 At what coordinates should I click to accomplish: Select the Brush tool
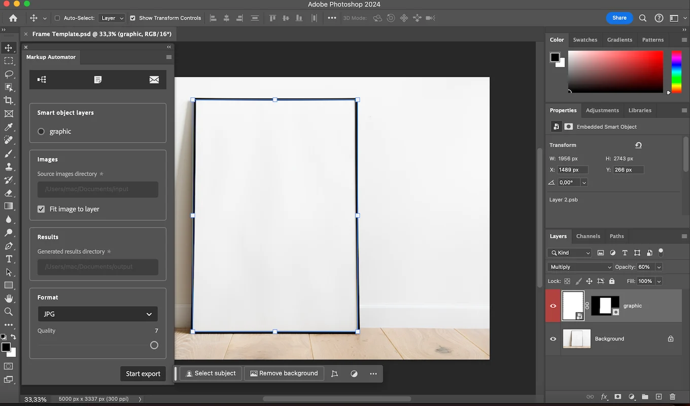click(9, 153)
